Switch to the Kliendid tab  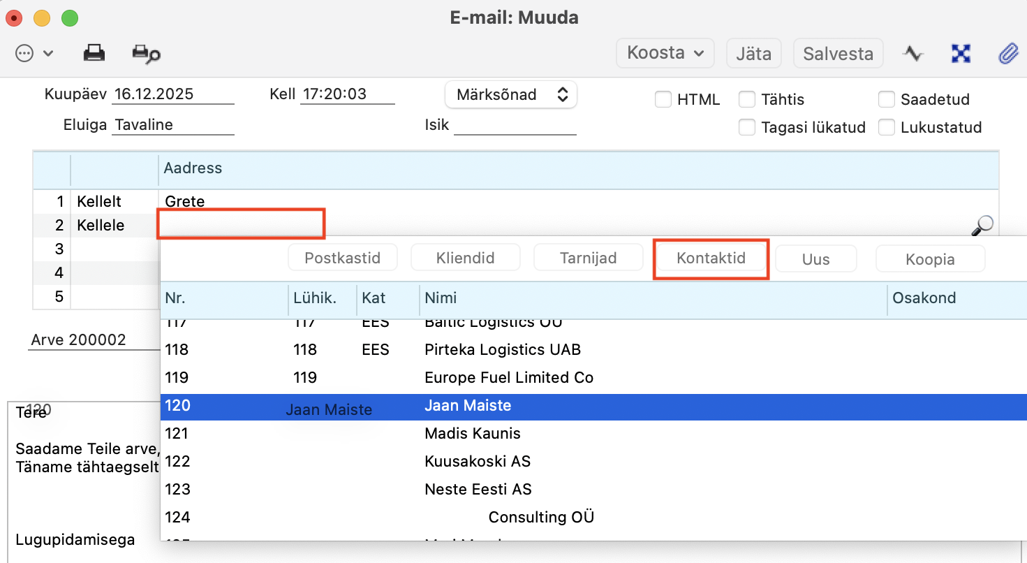[x=465, y=258]
